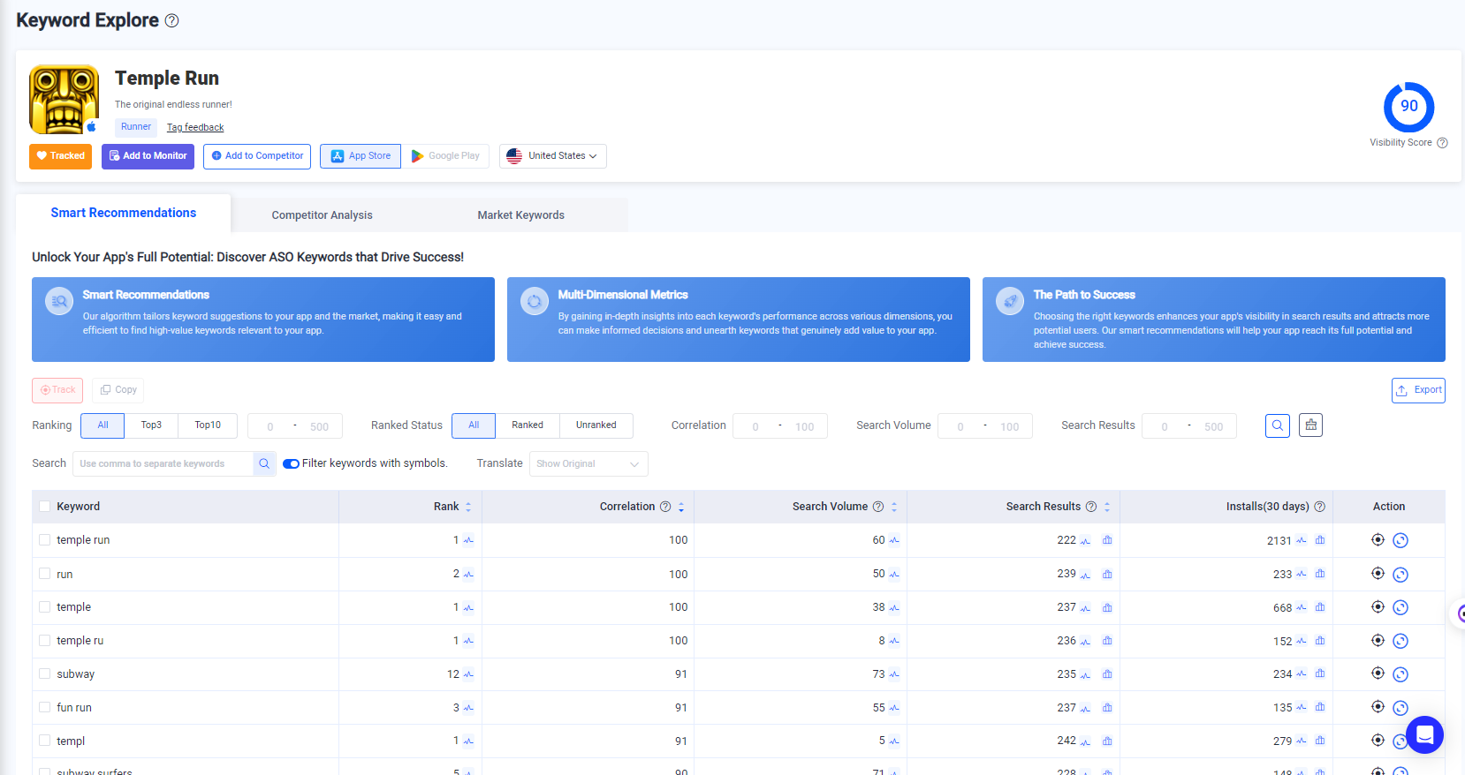Image resolution: width=1465 pixels, height=775 pixels.
Task: Click the Runner tag
Action: point(136,127)
